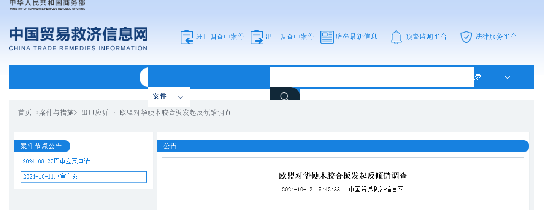Expand the 案件 category dropdown

[168, 97]
